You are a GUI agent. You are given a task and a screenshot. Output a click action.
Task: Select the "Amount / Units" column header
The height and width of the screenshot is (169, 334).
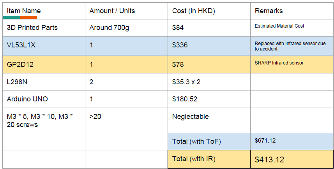(112, 11)
